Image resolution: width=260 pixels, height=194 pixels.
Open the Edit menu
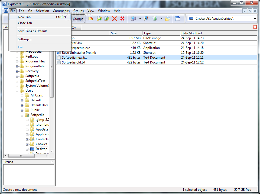click(x=22, y=11)
